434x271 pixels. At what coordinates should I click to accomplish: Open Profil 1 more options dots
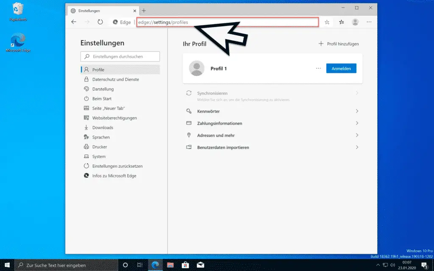tap(318, 68)
